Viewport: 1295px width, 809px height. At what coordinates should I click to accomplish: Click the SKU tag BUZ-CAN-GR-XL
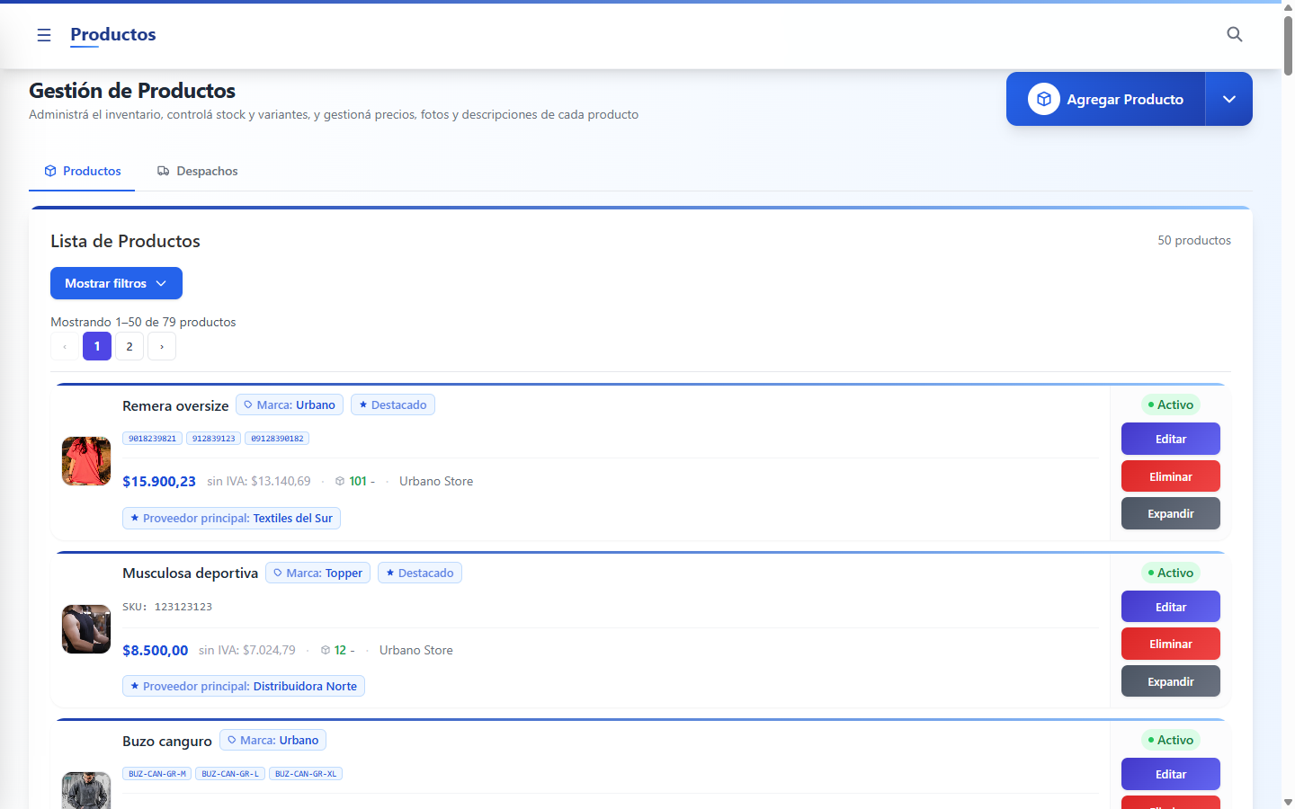click(x=306, y=774)
